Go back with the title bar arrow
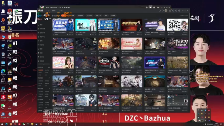Screen dimensions: 224x126 46,11
